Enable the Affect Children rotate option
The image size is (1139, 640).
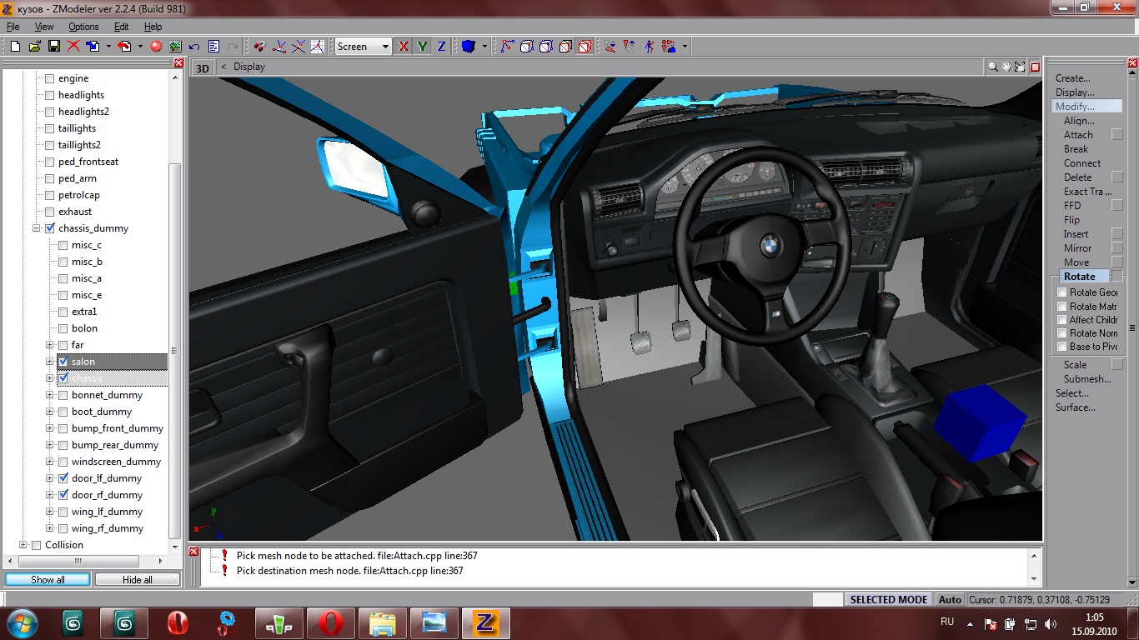1061,320
